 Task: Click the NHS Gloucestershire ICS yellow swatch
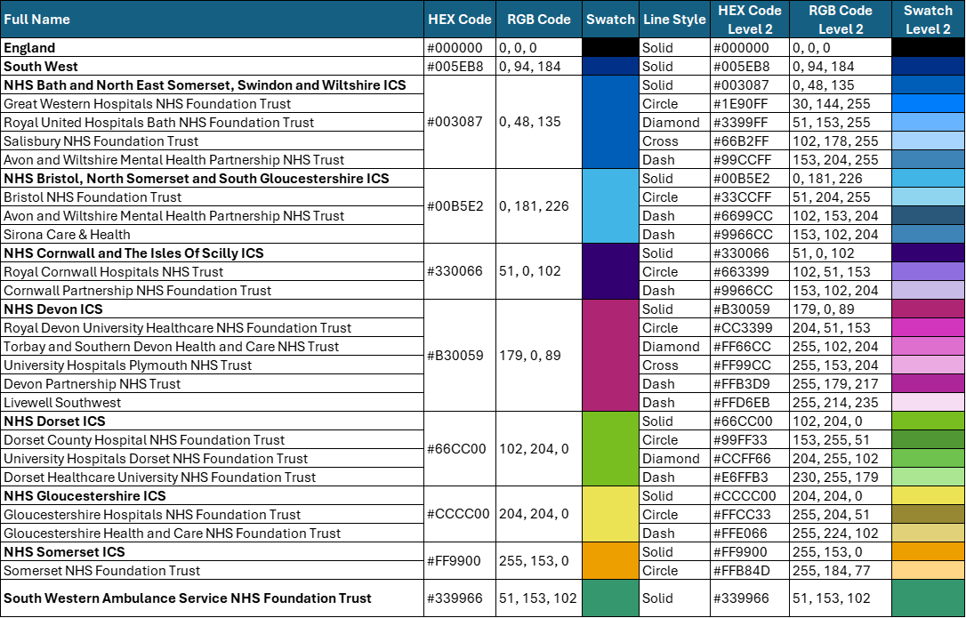610,514
